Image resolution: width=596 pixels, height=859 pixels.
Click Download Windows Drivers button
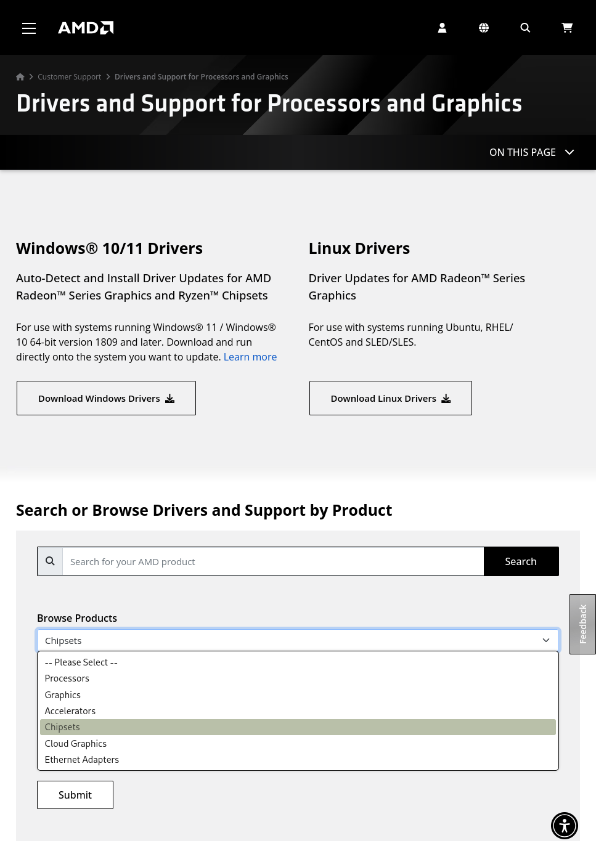[x=106, y=398]
